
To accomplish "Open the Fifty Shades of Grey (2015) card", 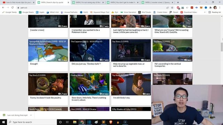I will point(131,109).
